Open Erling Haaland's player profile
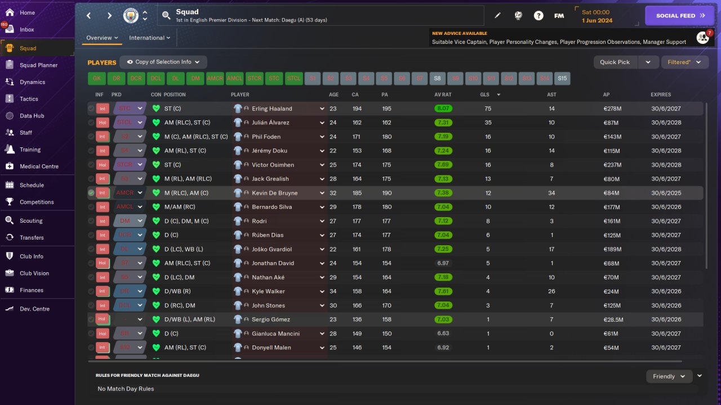721x405 pixels. [x=272, y=109]
